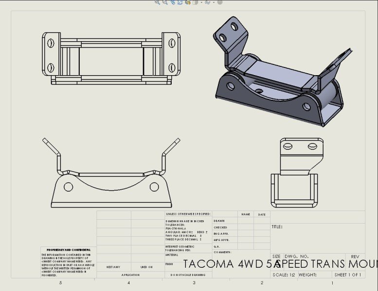
Task: Select the shaded isometric view of the mount
Action: coord(283,71)
